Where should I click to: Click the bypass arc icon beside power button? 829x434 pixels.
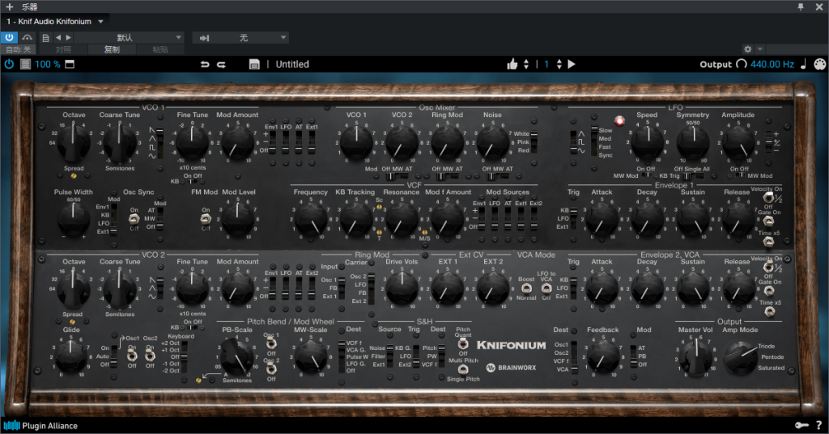tap(27, 37)
